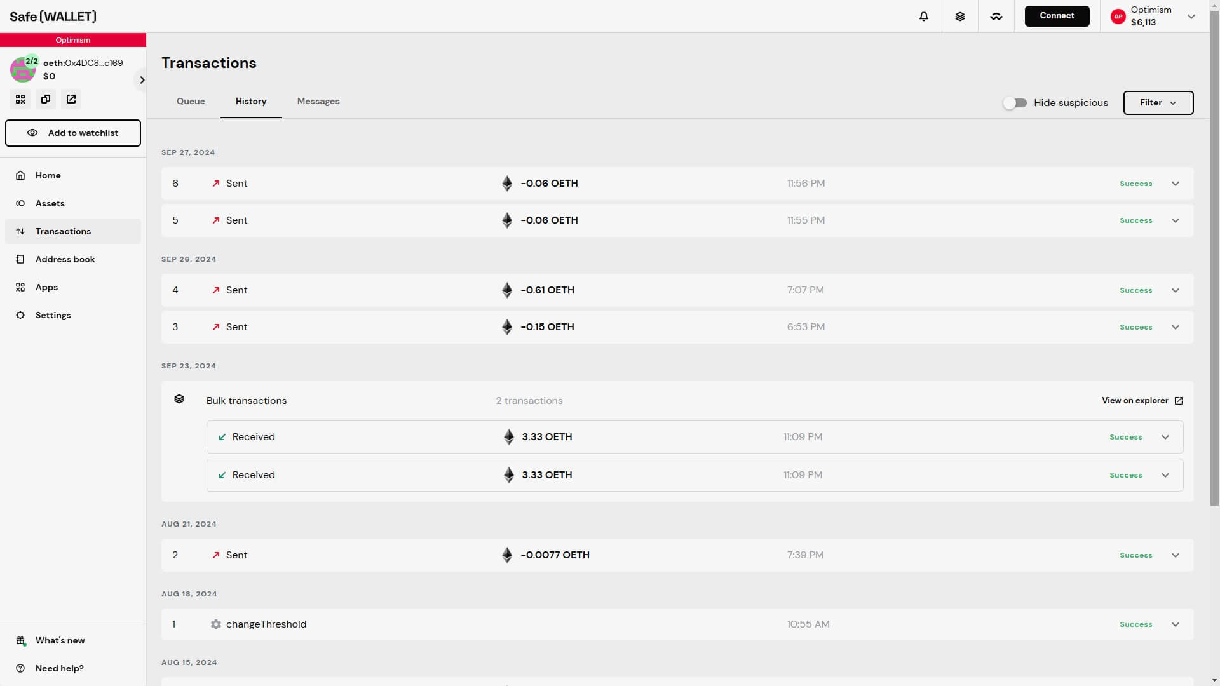This screenshot has width=1220, height=686.
Task: Click Sent arrow icon in transaction 6
Action: (x=216, y=184)
